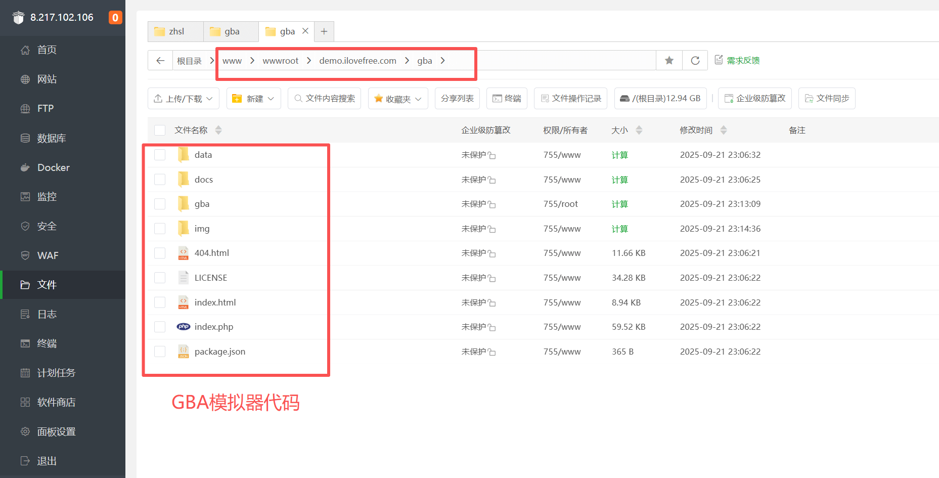This screenshot has height=478, width=939.
Task: Open the 数据库 (database) section
Action: point(52,138)
